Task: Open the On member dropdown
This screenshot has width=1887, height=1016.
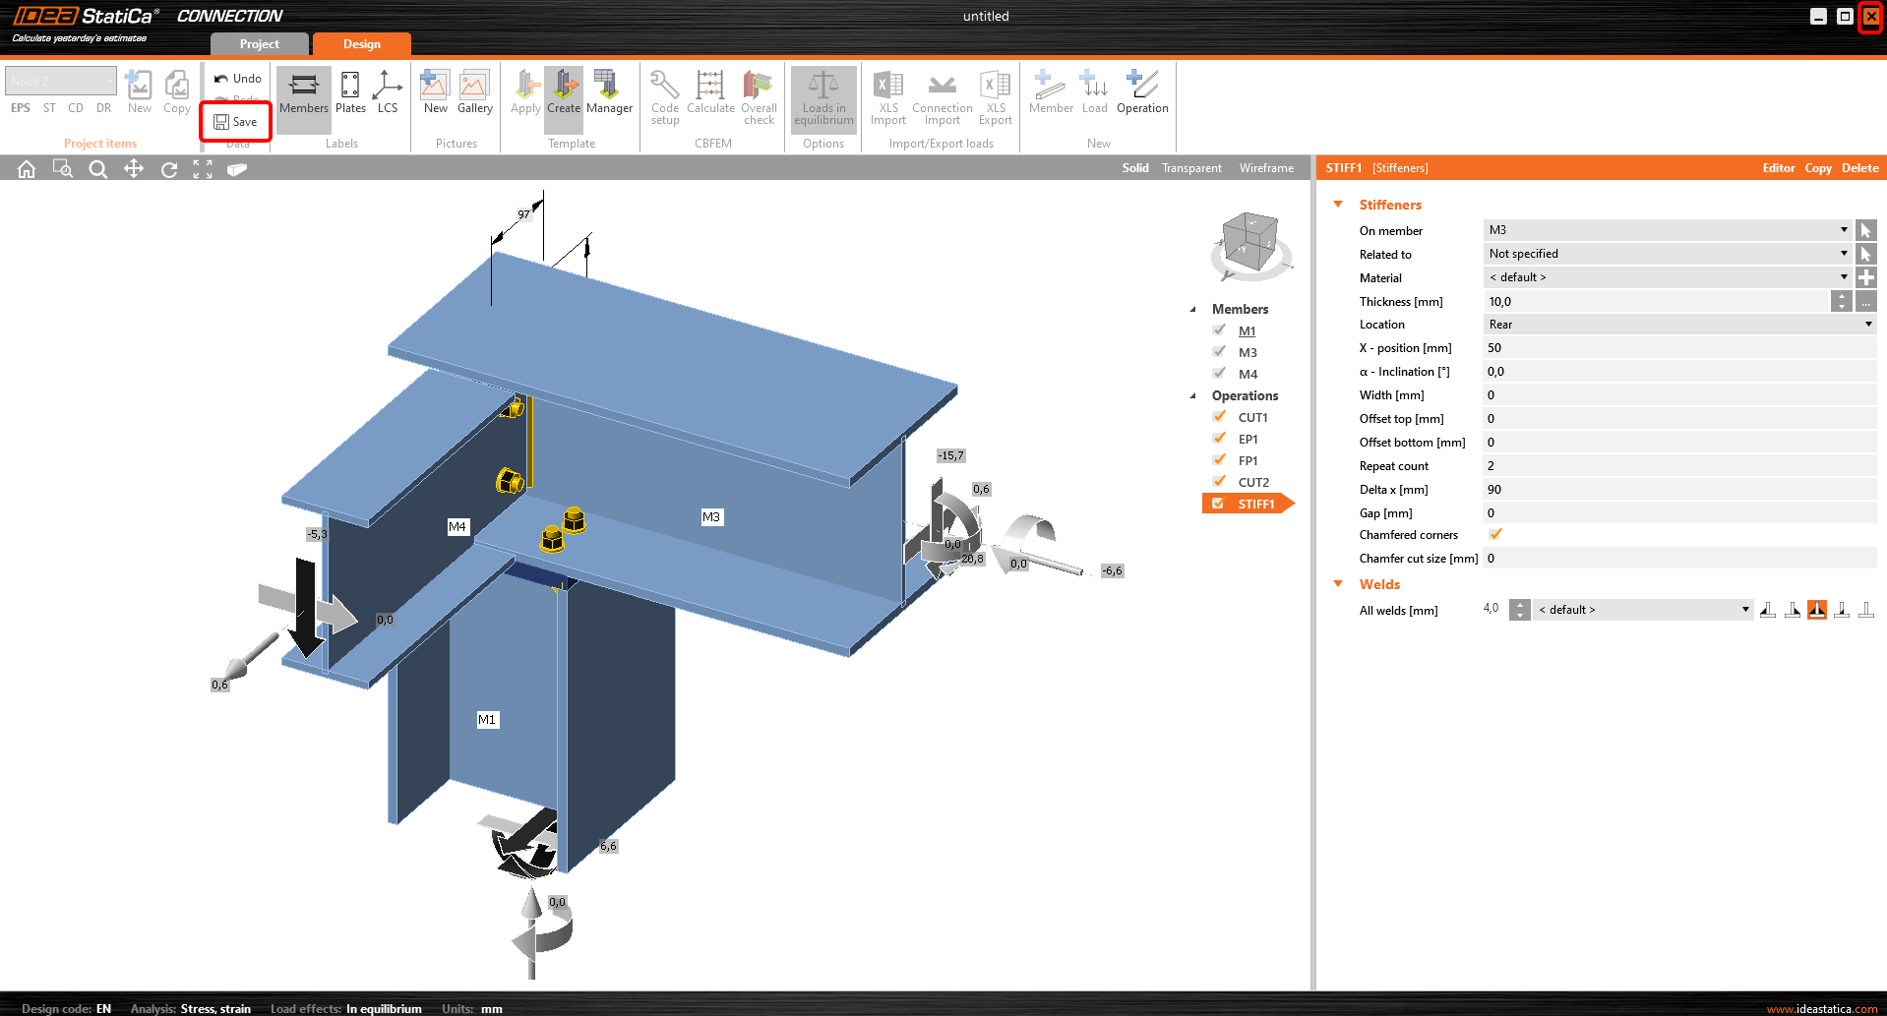Action: [x=1667, y=230]
